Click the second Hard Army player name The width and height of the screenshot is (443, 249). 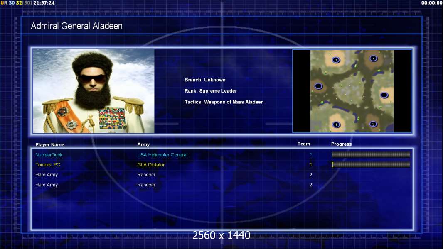[x=47, y=185]
